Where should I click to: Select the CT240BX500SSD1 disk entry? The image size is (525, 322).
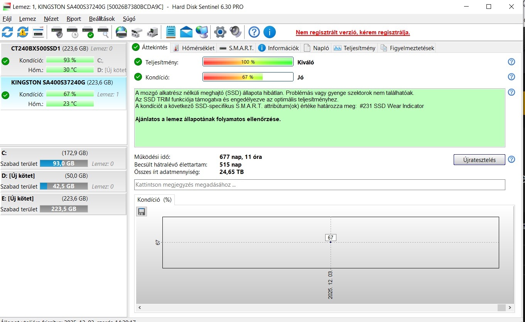tap(63, 60)
